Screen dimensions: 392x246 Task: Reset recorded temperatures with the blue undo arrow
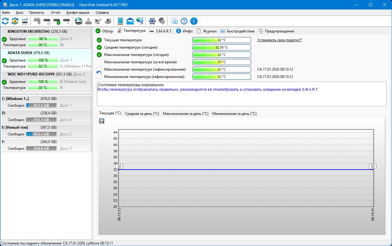(x=99, y=73)
